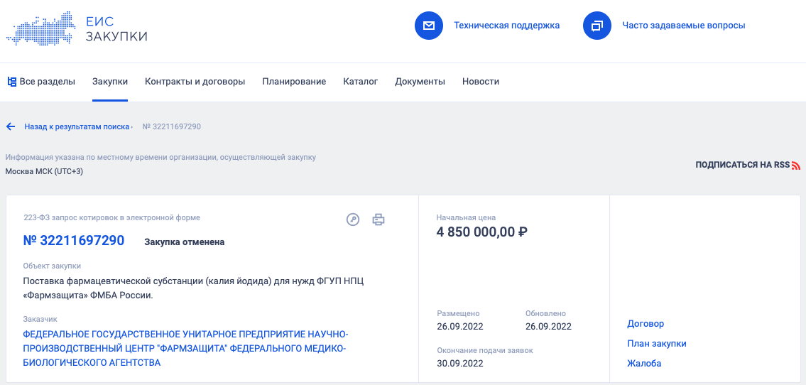Open the Документы menu

pyautogui.click(x=420, y=81)
